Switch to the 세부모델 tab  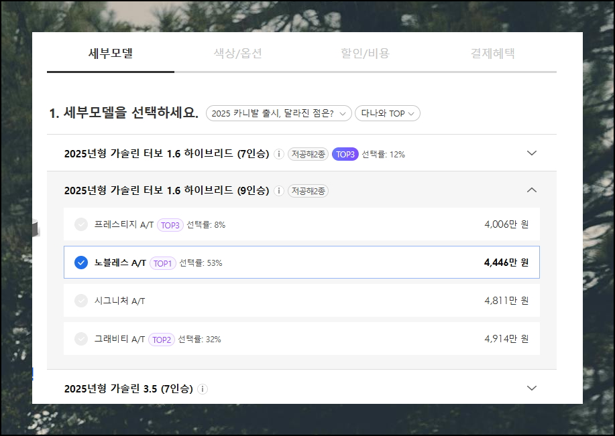point(111,54)
